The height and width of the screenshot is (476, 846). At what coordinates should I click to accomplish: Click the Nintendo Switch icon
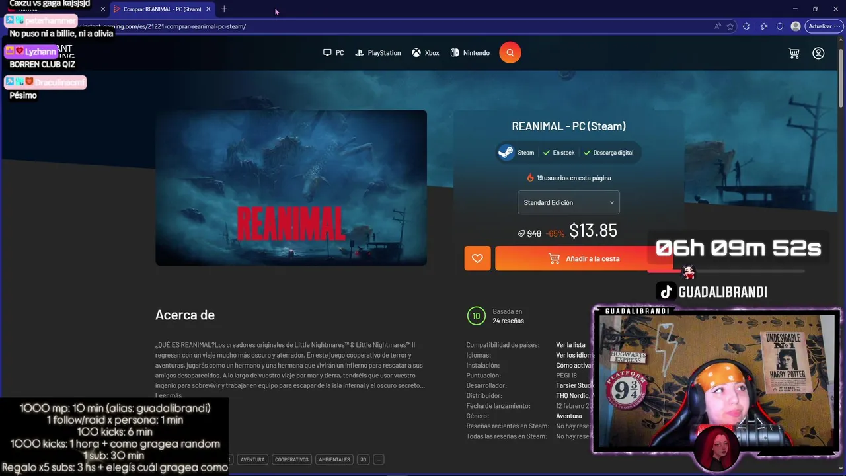pyautogui.click(x=455, y=53)
